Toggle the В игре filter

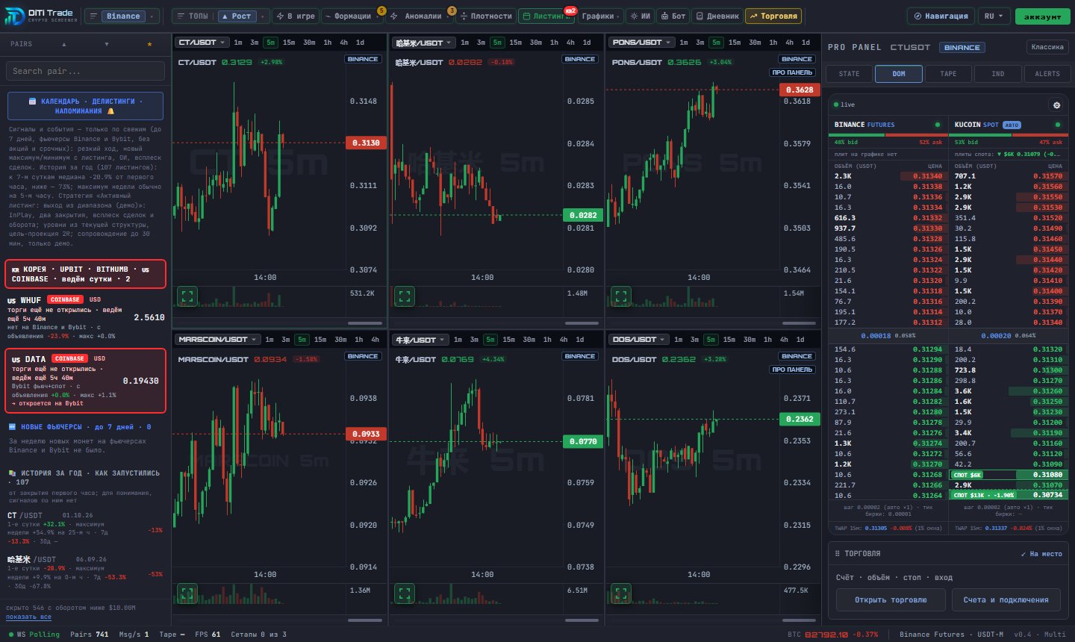295,16
